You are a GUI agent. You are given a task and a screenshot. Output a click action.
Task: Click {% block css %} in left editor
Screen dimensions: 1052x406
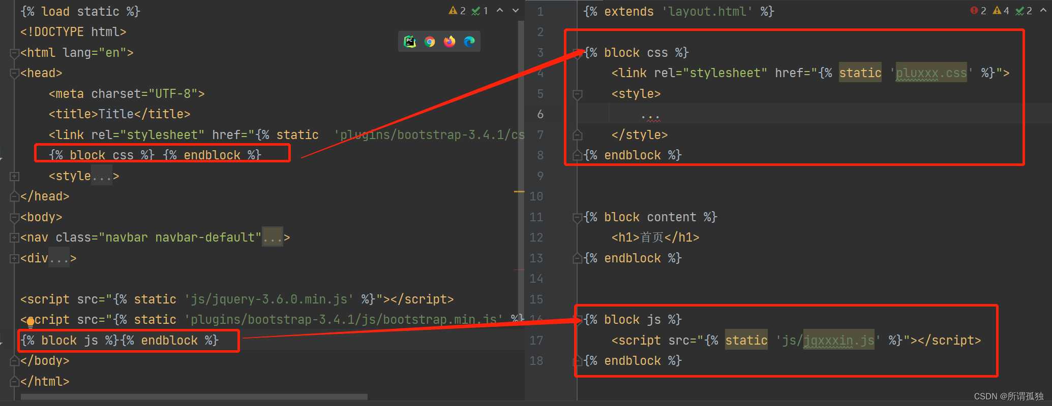pyautogui.click(x=102, y=155)
